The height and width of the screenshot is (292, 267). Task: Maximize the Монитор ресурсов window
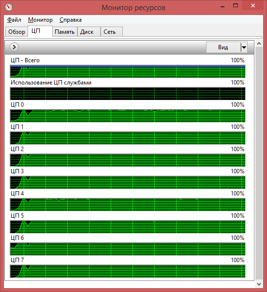(236, 6)
